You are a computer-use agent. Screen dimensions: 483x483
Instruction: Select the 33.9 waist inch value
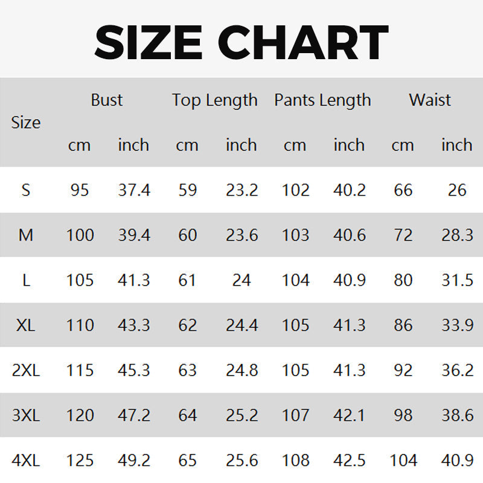(x=457, y=325)
